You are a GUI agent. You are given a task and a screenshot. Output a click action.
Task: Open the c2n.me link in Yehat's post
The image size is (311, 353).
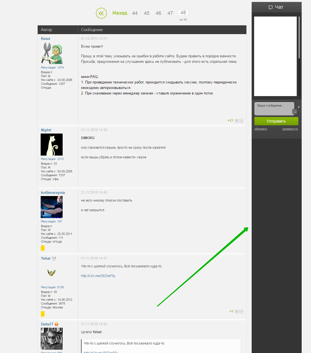click(98, 276)
